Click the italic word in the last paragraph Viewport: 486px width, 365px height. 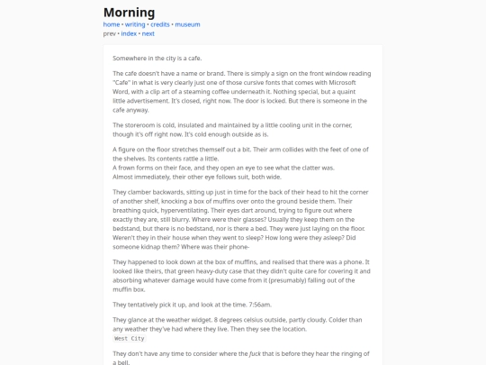coord(255,354)
